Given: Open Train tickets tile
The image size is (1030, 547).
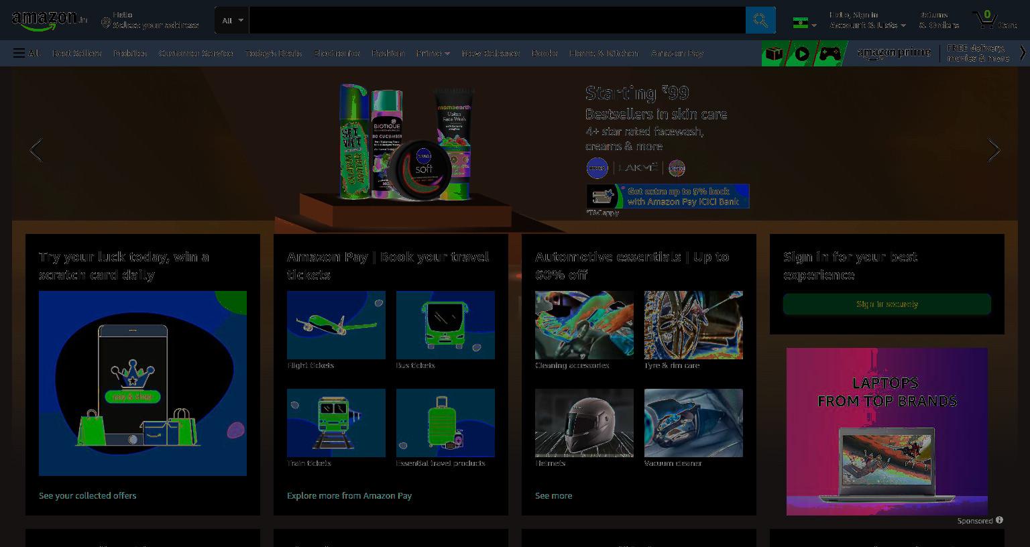Looking at the screenshot, I should (336, 423).
